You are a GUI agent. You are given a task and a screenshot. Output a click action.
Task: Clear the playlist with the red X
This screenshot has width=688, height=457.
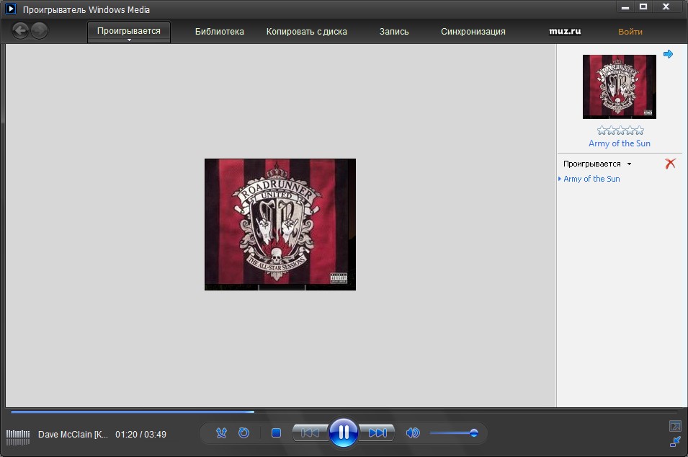click(670, 164)
